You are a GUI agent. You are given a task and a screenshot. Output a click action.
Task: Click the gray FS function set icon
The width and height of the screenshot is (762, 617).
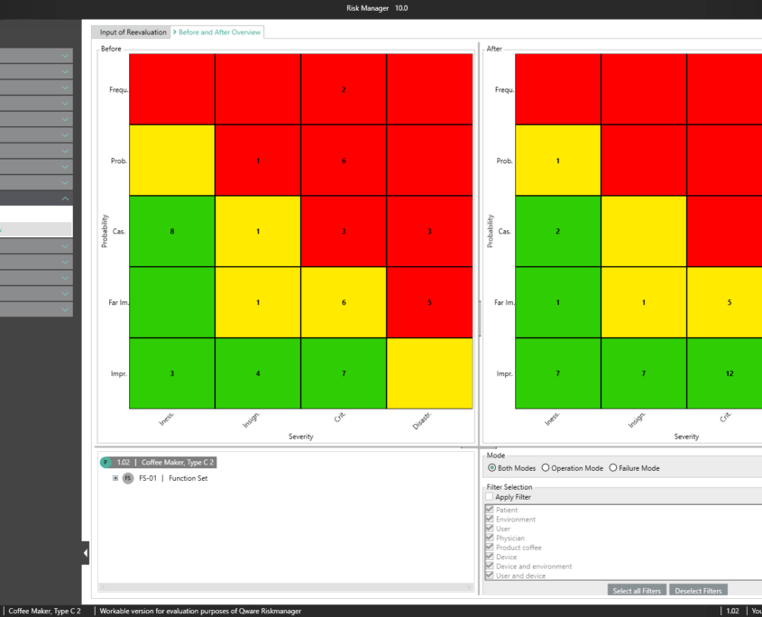[x=128, y=478]
